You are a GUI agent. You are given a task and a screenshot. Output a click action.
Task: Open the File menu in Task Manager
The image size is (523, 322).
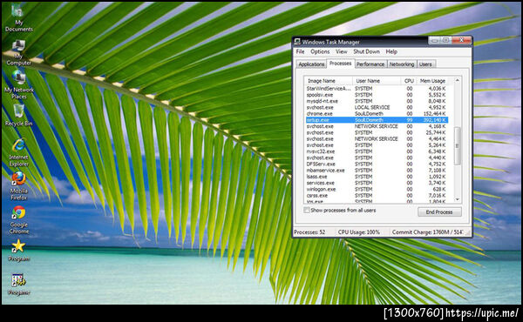point(300,51)
